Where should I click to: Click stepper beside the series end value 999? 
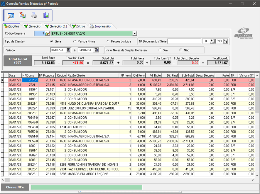coord(225,41)
